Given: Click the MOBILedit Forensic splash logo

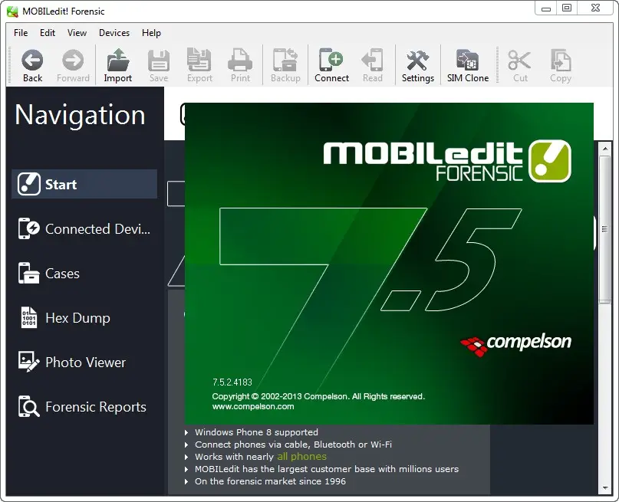Looking at the screenshot, I should [x=447, y=161].
